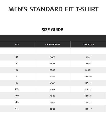Click the 107-114 cm value
106x119 pixels.
point(88,83)
